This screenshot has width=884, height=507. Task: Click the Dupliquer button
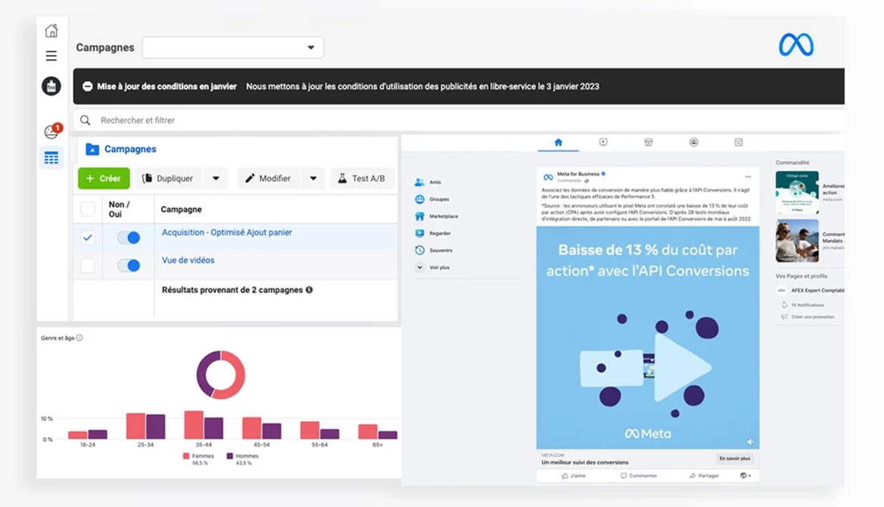(167, 179)
